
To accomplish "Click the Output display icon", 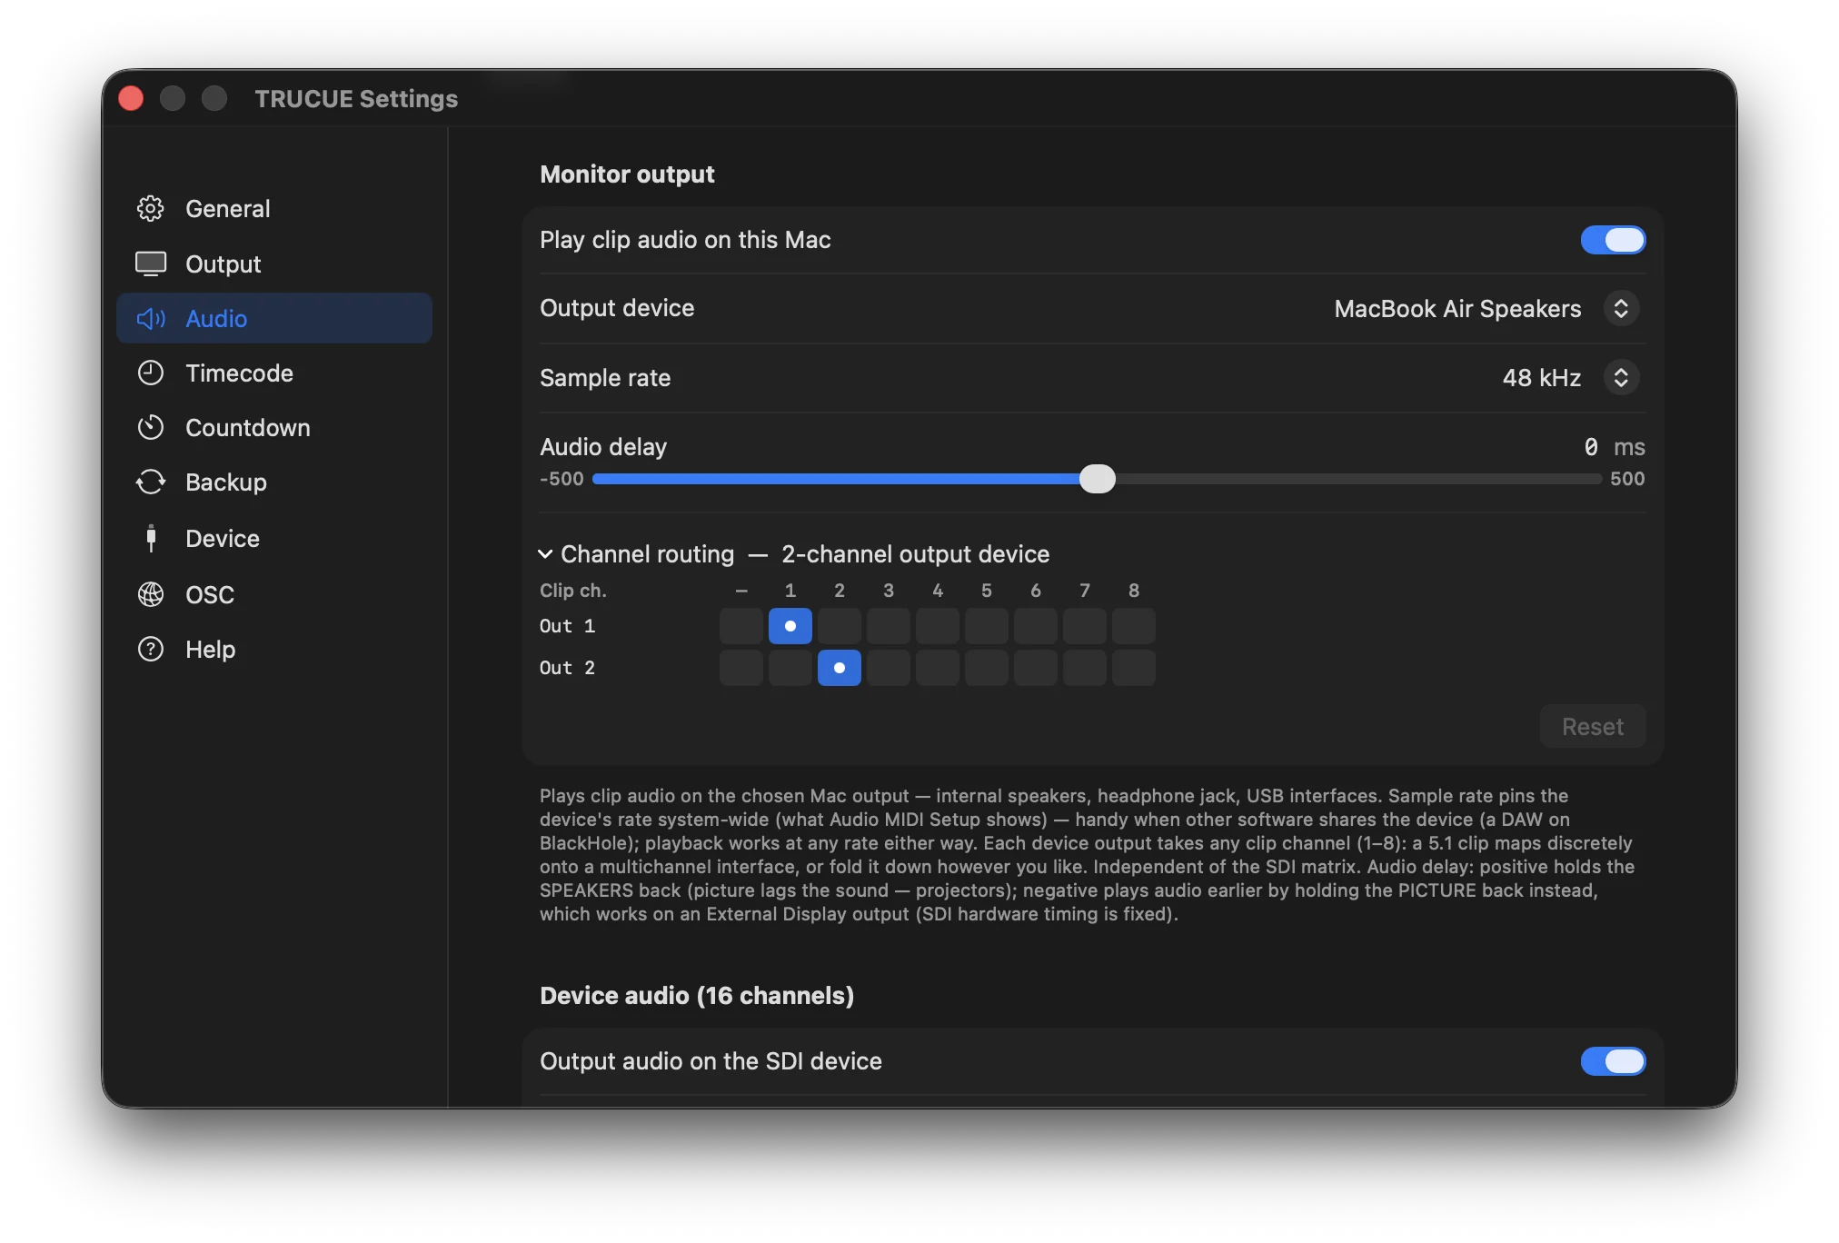I will point(151,264).
